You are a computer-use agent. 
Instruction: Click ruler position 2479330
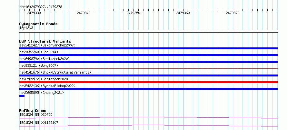(34, 13)
